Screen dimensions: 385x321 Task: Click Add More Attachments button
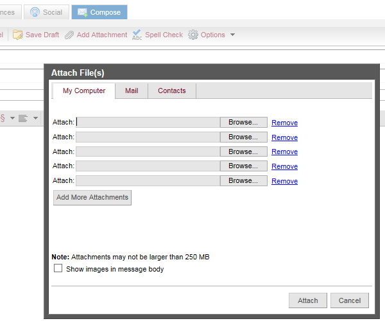tap(92, 198)
